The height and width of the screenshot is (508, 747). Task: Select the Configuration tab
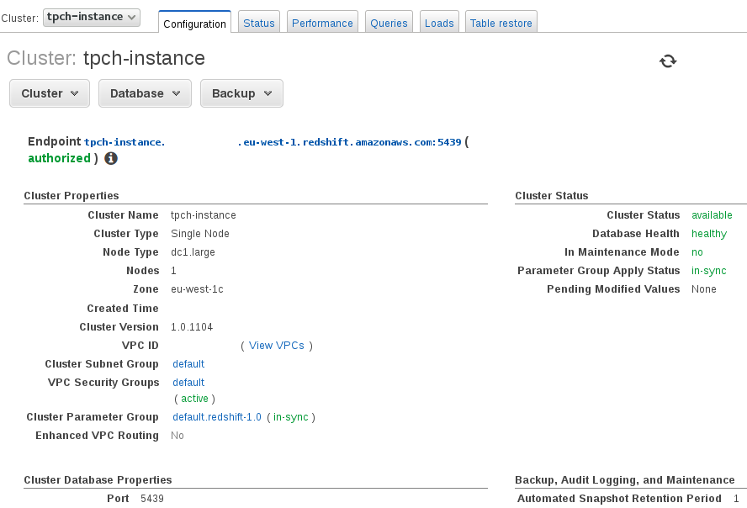[x=194, y=24]
